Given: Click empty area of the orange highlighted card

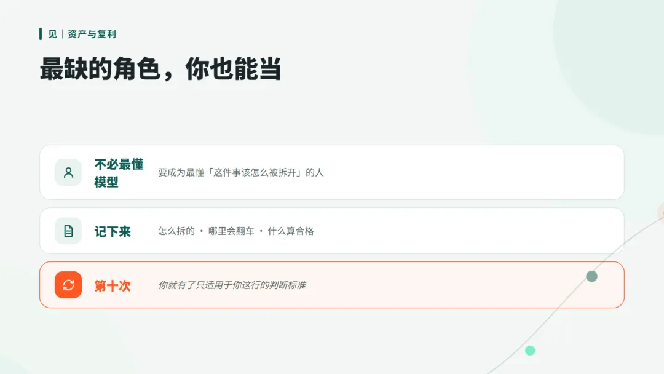Looking at the screenshot, I should [445, 285].
